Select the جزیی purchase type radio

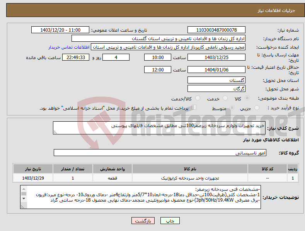tap(257, 108)
